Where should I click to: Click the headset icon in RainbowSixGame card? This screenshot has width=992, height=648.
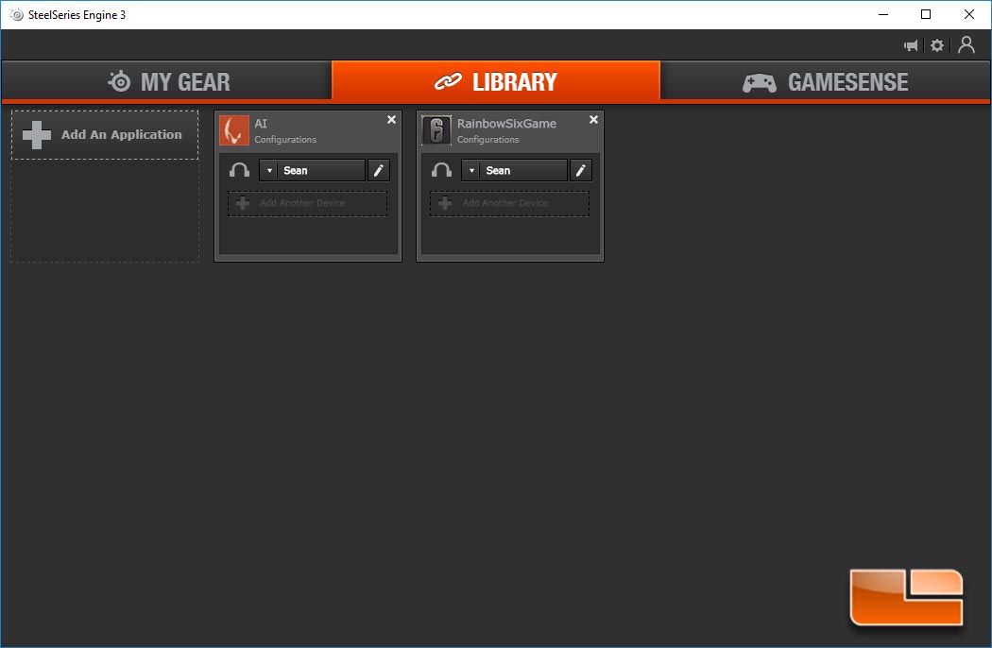[x=441, y=170]
